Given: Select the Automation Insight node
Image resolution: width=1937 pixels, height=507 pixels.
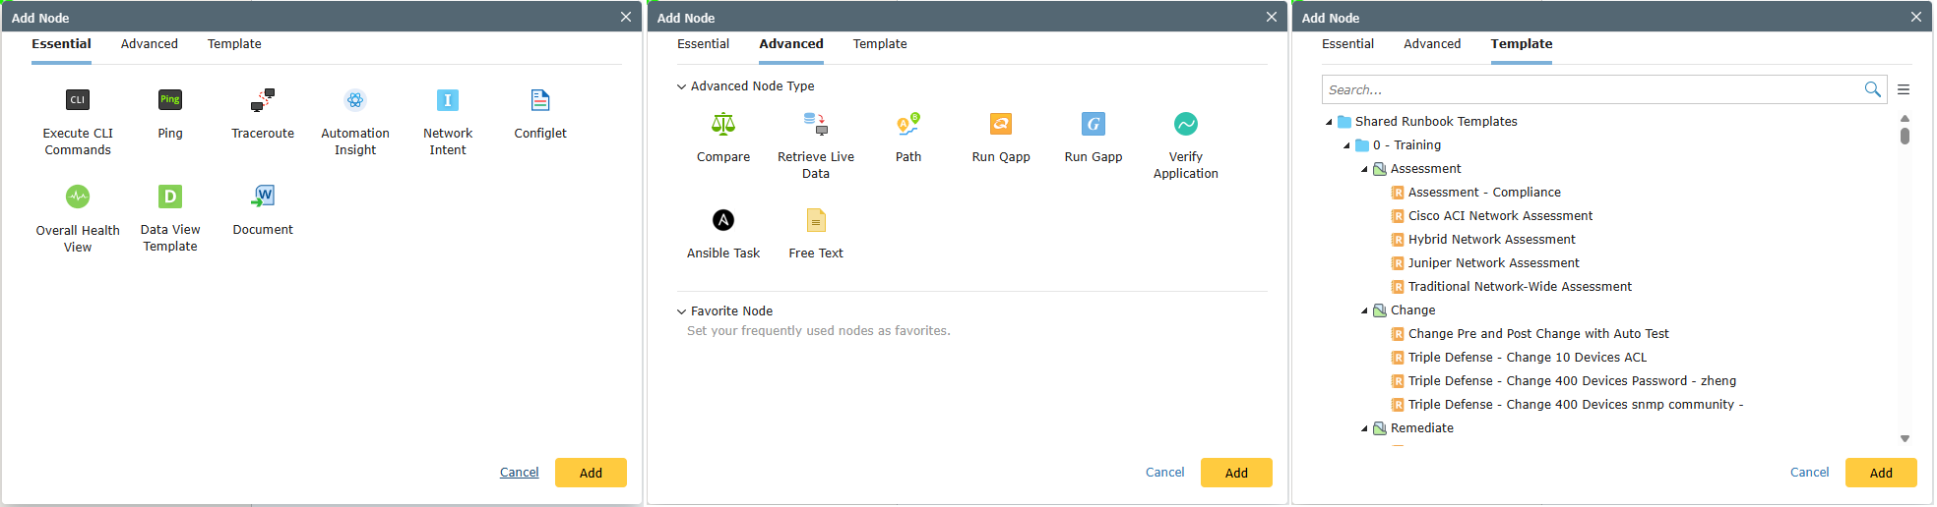Looking at the screenshot, I should [x=355, y=100].
